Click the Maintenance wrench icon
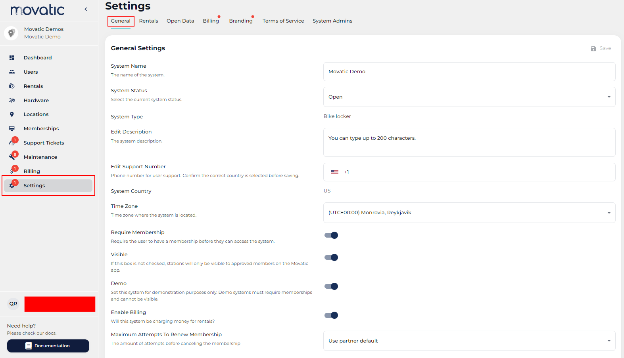Screen dimensions: 624x358 pyautogui.click(x=12, y=157)
